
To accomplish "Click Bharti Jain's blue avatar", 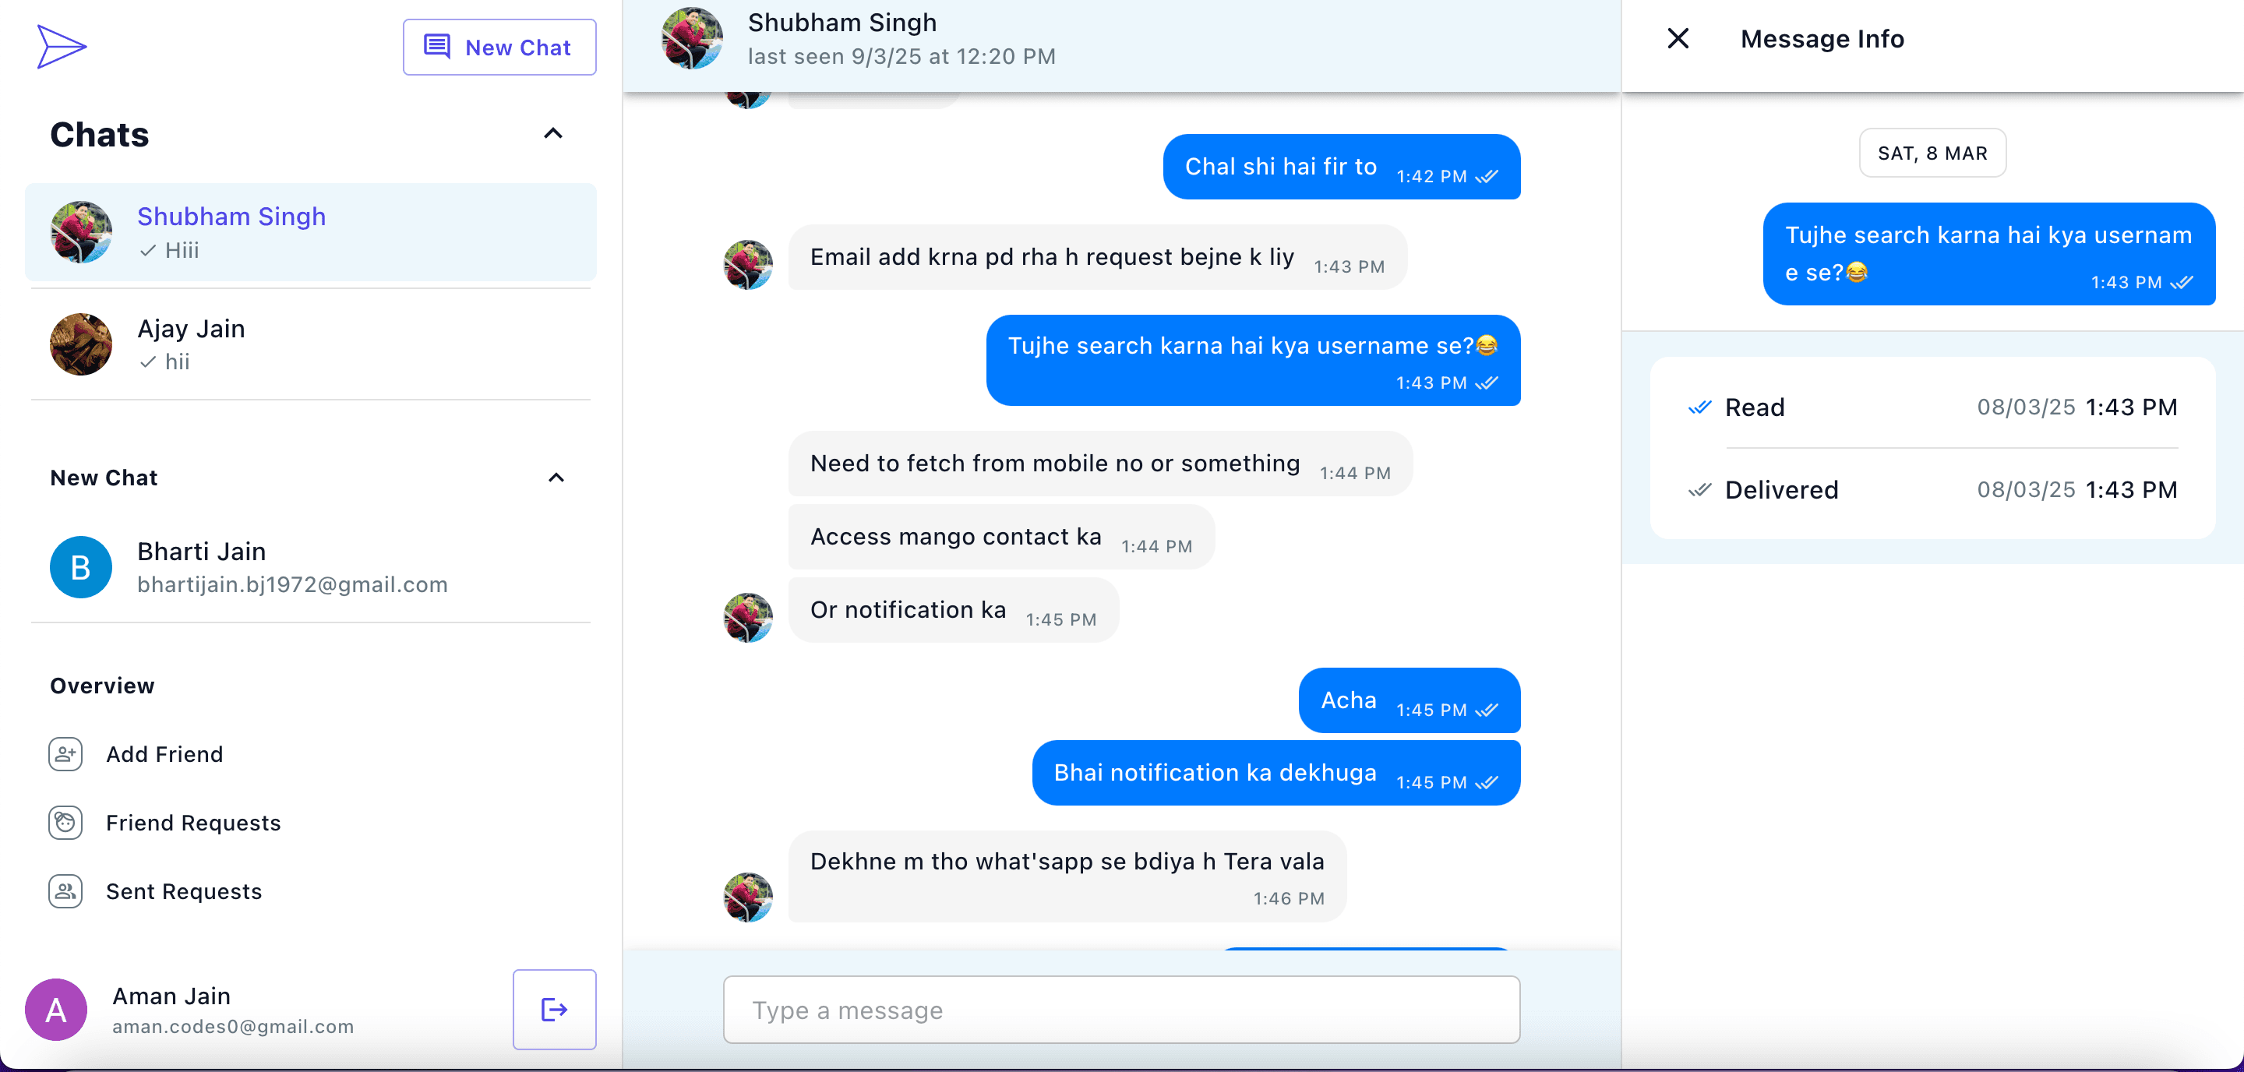I will pos(80,567).
